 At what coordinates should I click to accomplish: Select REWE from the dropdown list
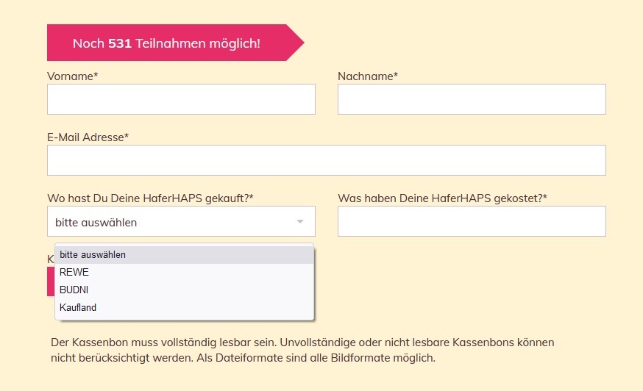click(185, 272)
